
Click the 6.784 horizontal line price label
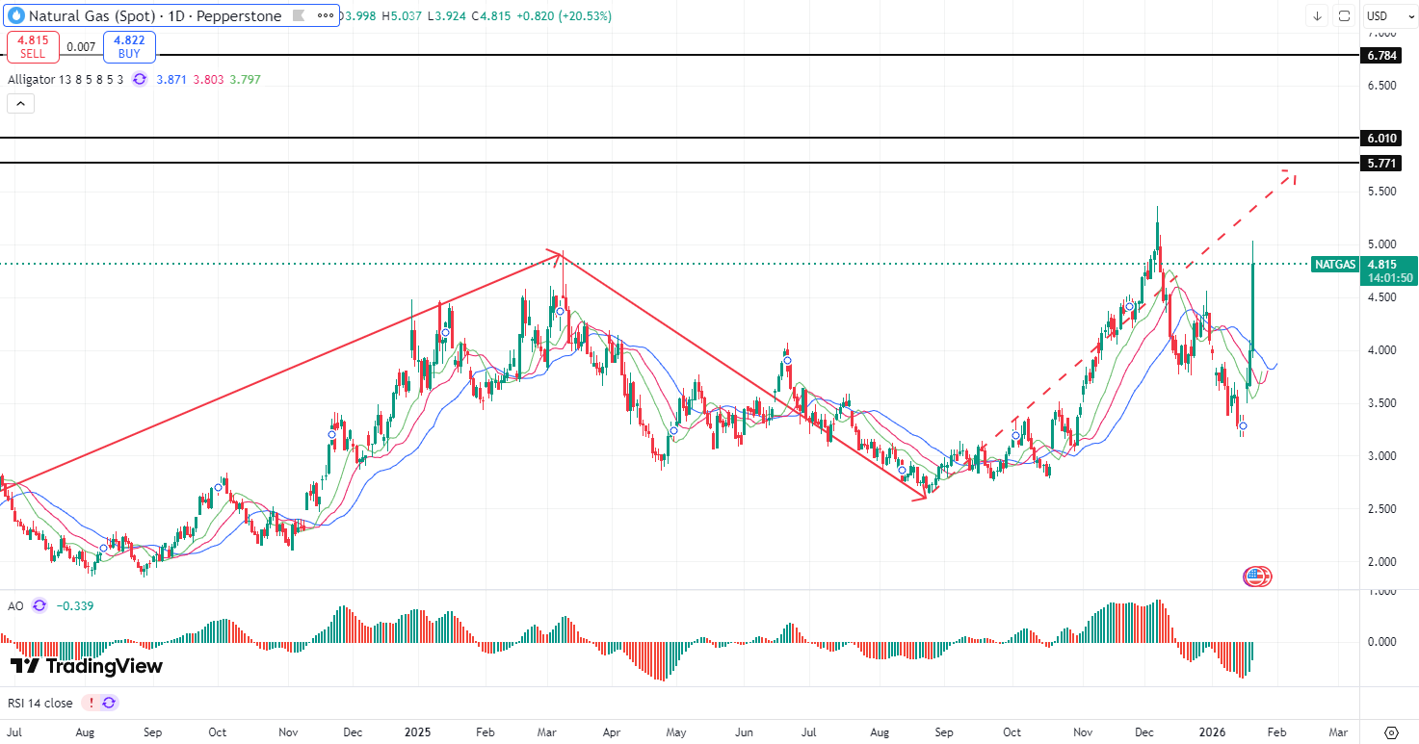pyautogui.click(x=1382, y=56)
